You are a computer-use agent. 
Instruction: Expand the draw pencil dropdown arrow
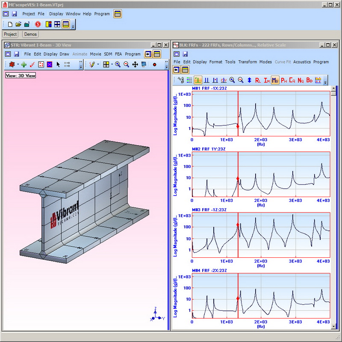(x=98, y=64)
